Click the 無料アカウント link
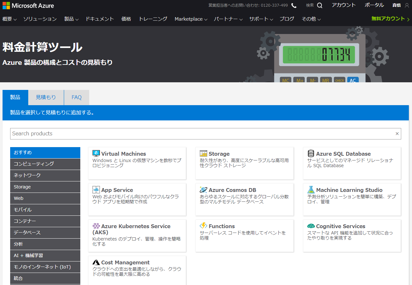 [x=390, y=19]
